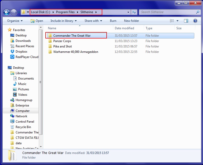The height and width of the screenshot is (165, 203).
Task: Click the Back navigation arrow
Action: pos(6,12)
